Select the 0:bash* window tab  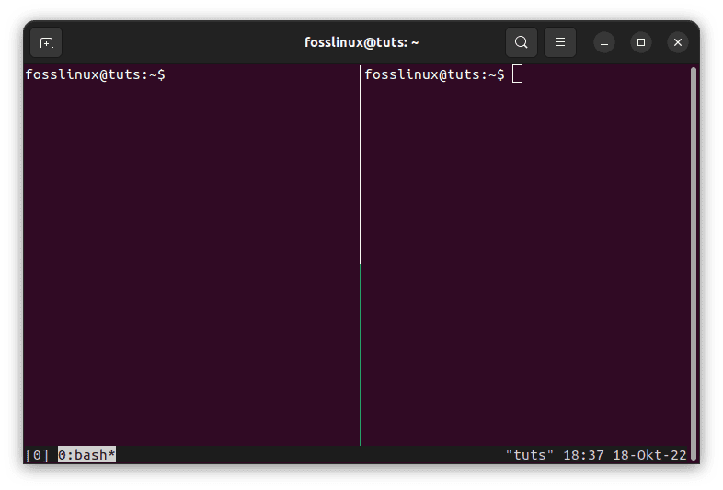(x=86, y=455)
